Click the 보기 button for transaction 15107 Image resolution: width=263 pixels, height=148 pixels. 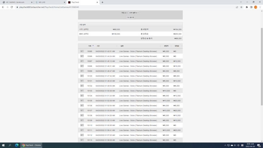pos(82,111)
